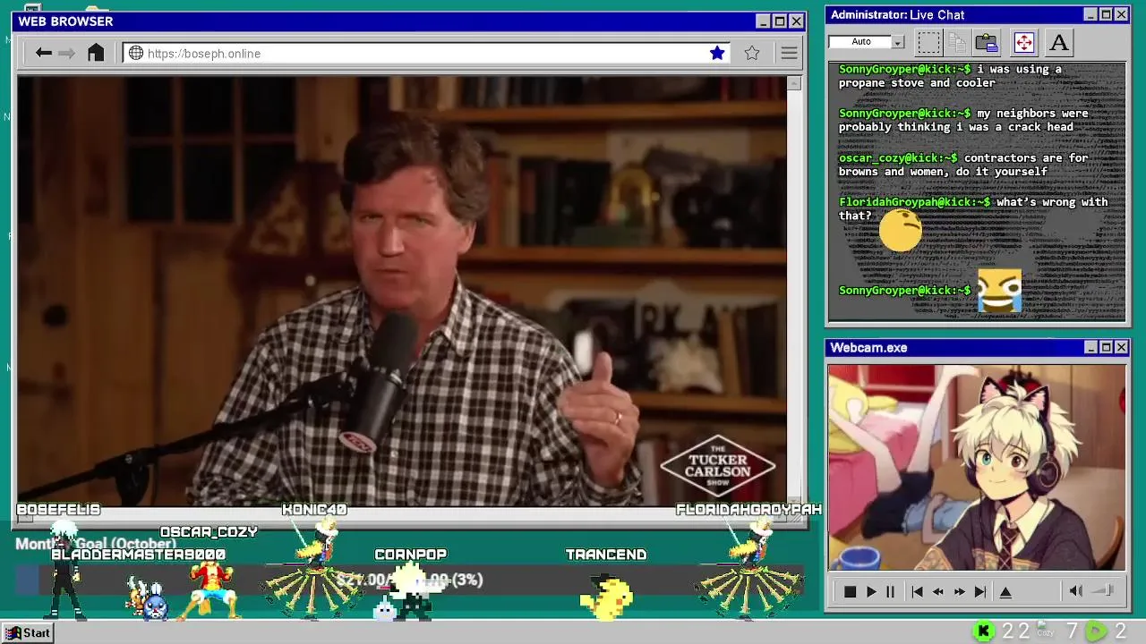Go forward with the browser forward arrow
This screenshot has height=644, width=1146.
point(67,53)
